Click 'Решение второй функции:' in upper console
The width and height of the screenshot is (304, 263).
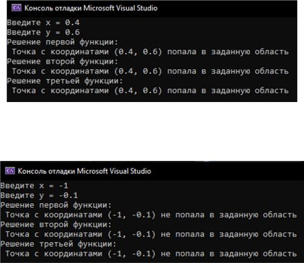(63, 61)
